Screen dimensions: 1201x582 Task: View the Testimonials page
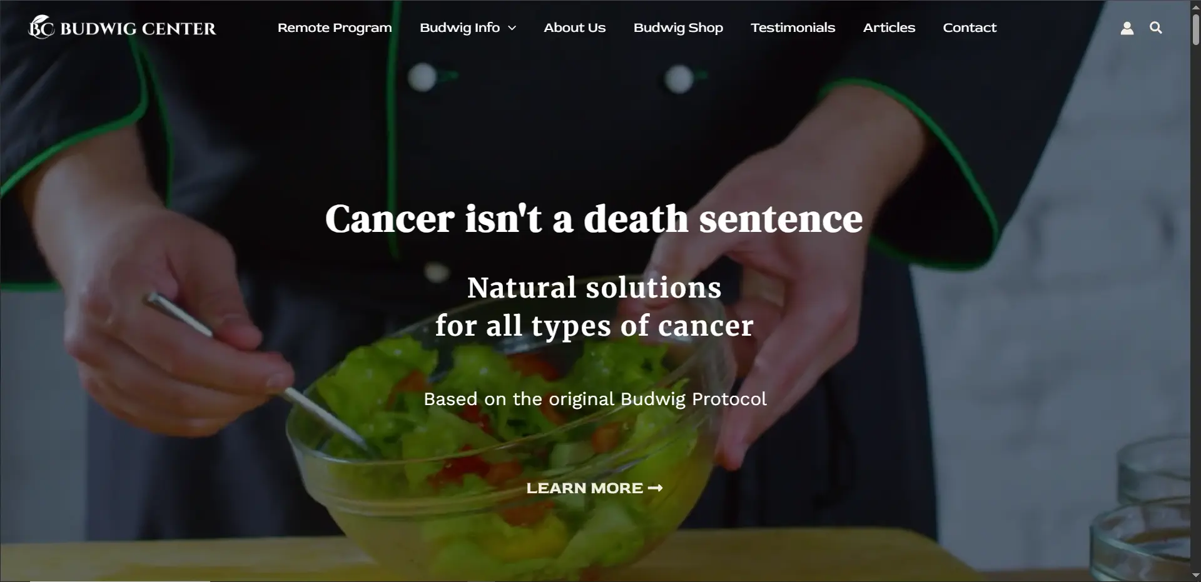point(793,28)
